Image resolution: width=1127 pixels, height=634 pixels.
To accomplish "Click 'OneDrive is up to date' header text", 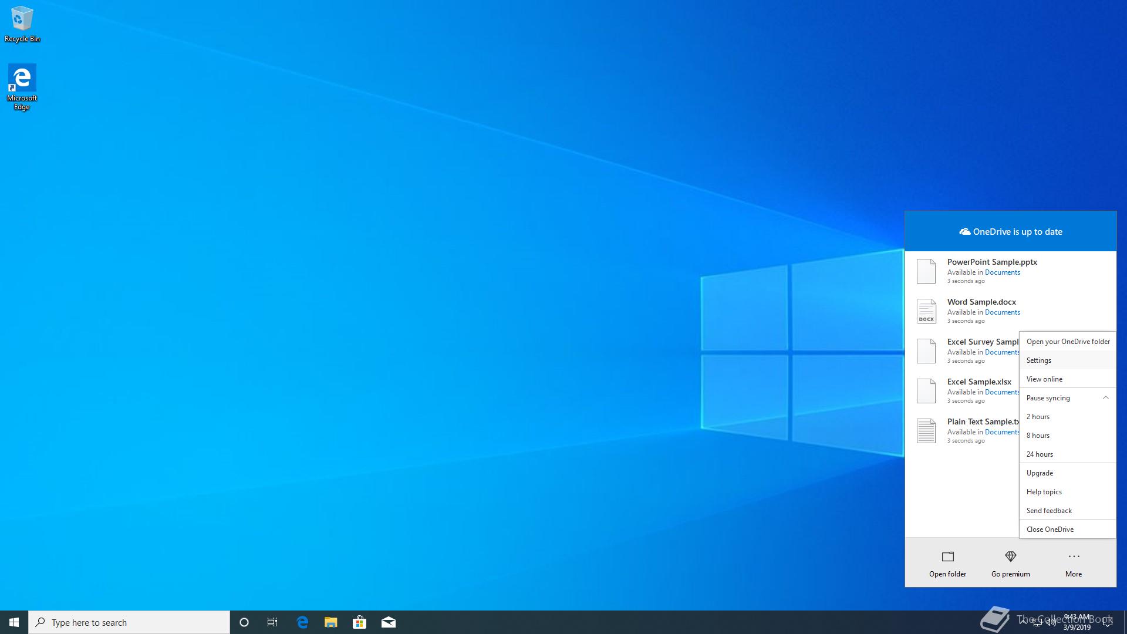I will (x=1018, y=232).
